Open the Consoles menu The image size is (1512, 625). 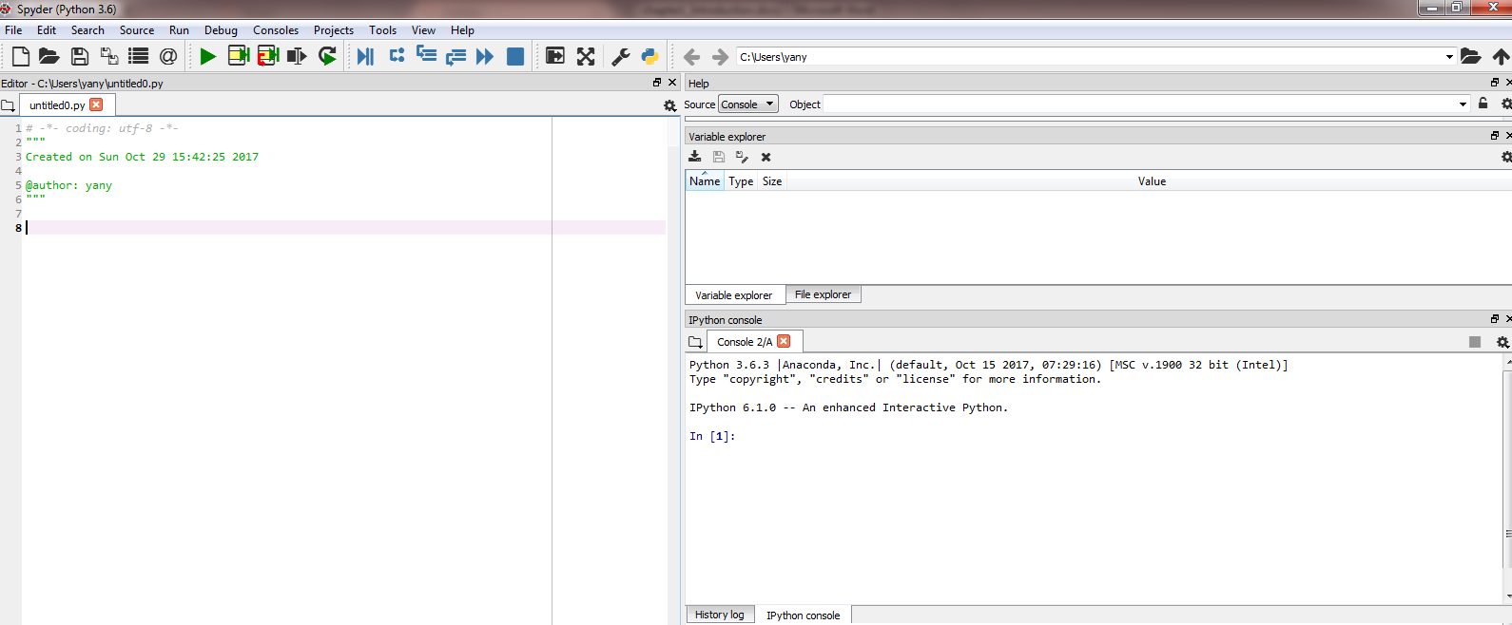coord(275,30)
